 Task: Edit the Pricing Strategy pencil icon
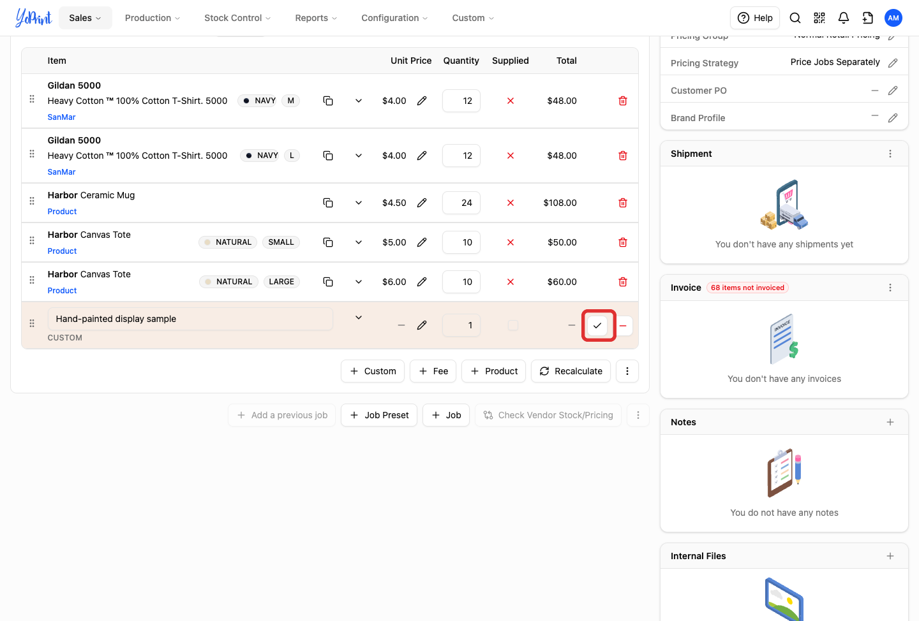click(x=893, y=62)
